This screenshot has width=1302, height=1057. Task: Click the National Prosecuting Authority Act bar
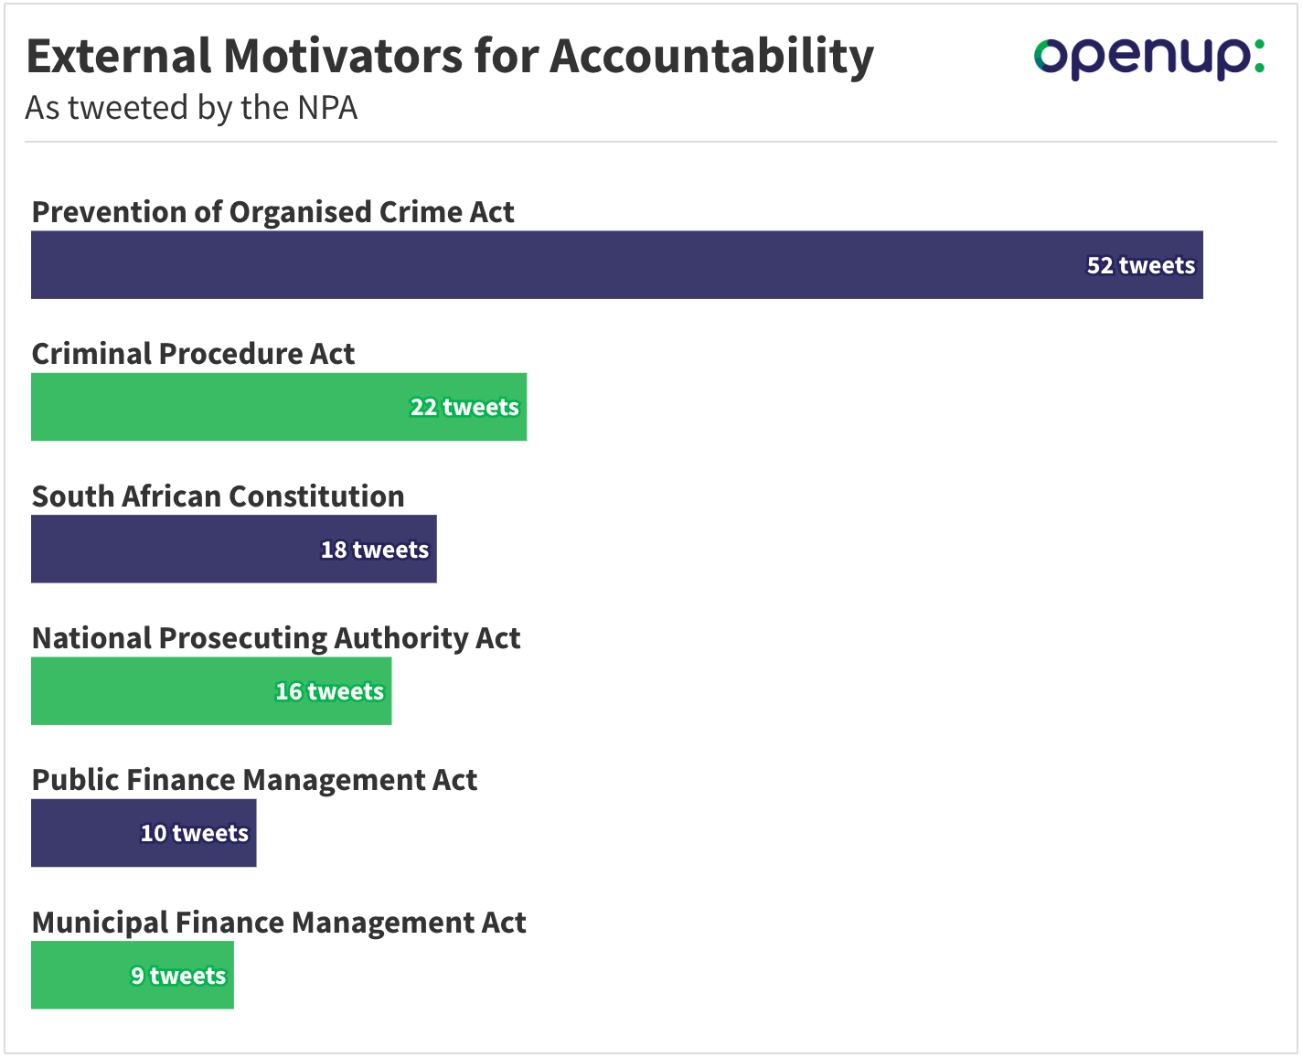(211, 691)
